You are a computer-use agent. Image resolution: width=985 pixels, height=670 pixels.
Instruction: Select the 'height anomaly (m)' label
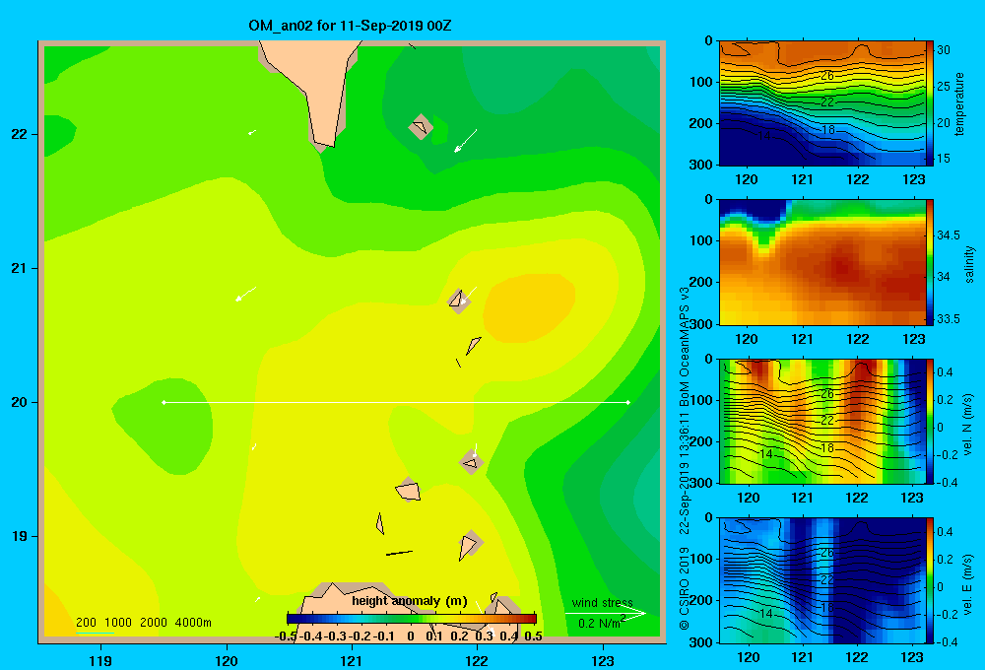point(410,601)
